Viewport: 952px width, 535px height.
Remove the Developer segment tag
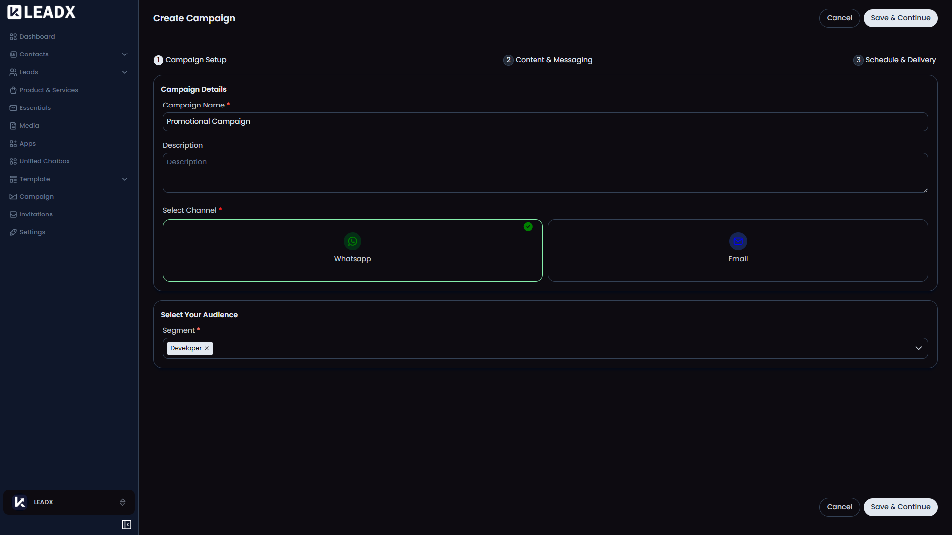tap(207, 349)
